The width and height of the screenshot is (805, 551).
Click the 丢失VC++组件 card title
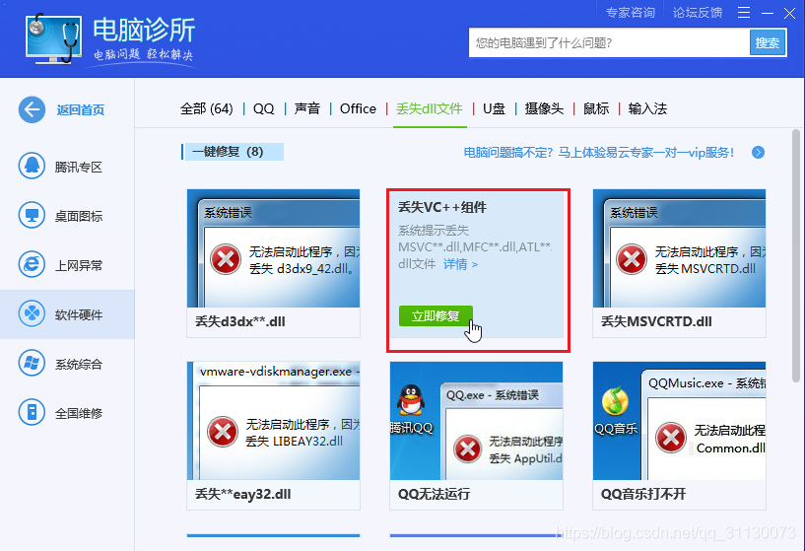pos(442,207)
